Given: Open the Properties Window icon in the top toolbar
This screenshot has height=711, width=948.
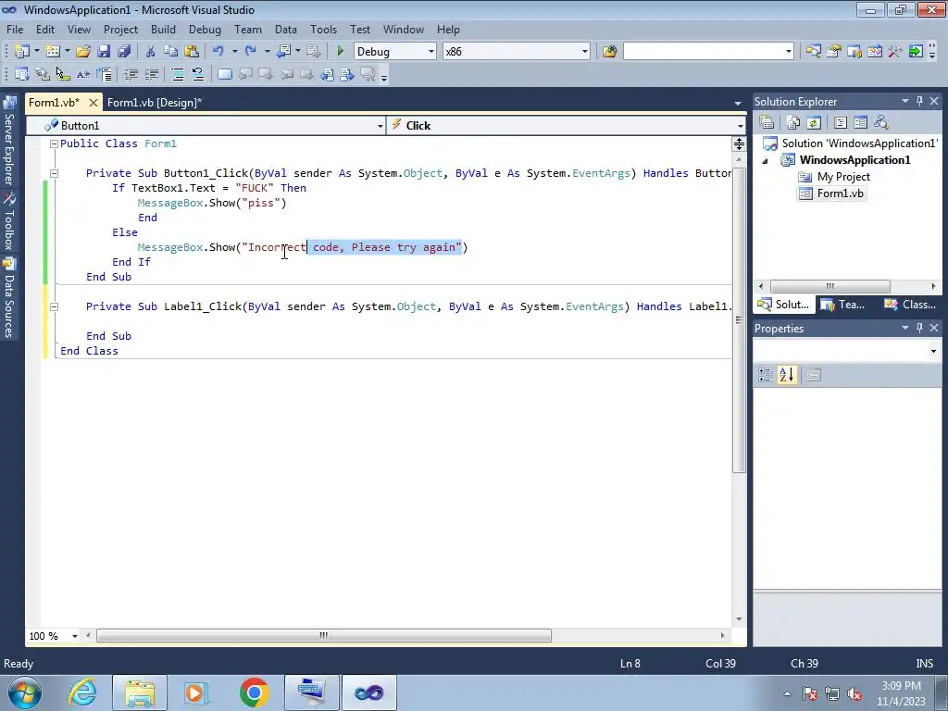Looking at the screenshot, I should [834, 52].
